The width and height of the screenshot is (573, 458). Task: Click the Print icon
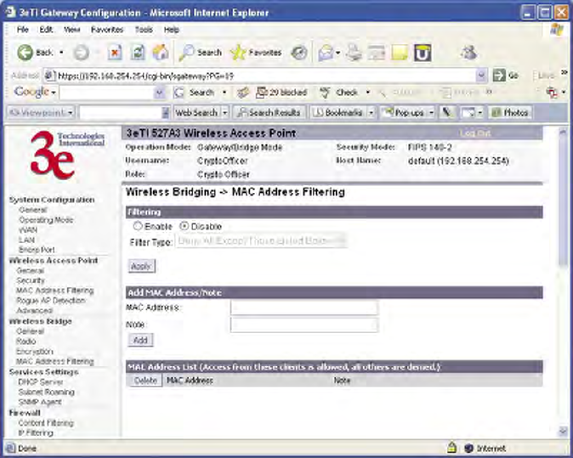[354, 53]
